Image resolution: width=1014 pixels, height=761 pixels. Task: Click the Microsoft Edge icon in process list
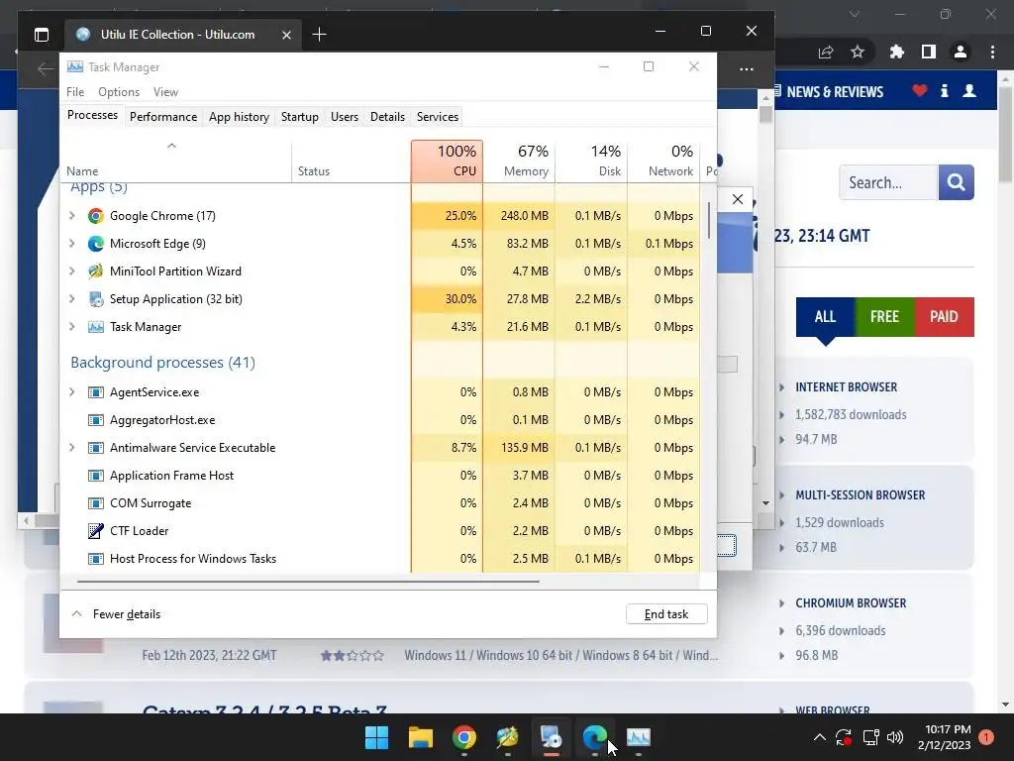96,244
